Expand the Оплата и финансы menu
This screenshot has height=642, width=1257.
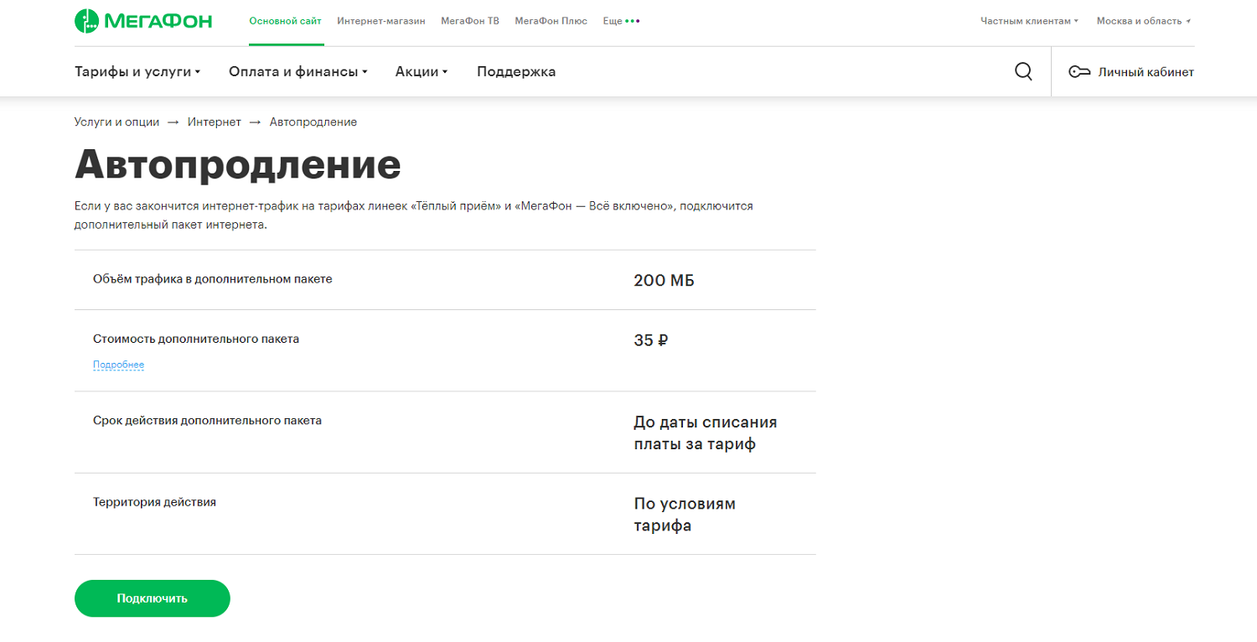(298, 72)
